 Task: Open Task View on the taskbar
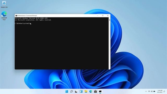tap(76, 92)
